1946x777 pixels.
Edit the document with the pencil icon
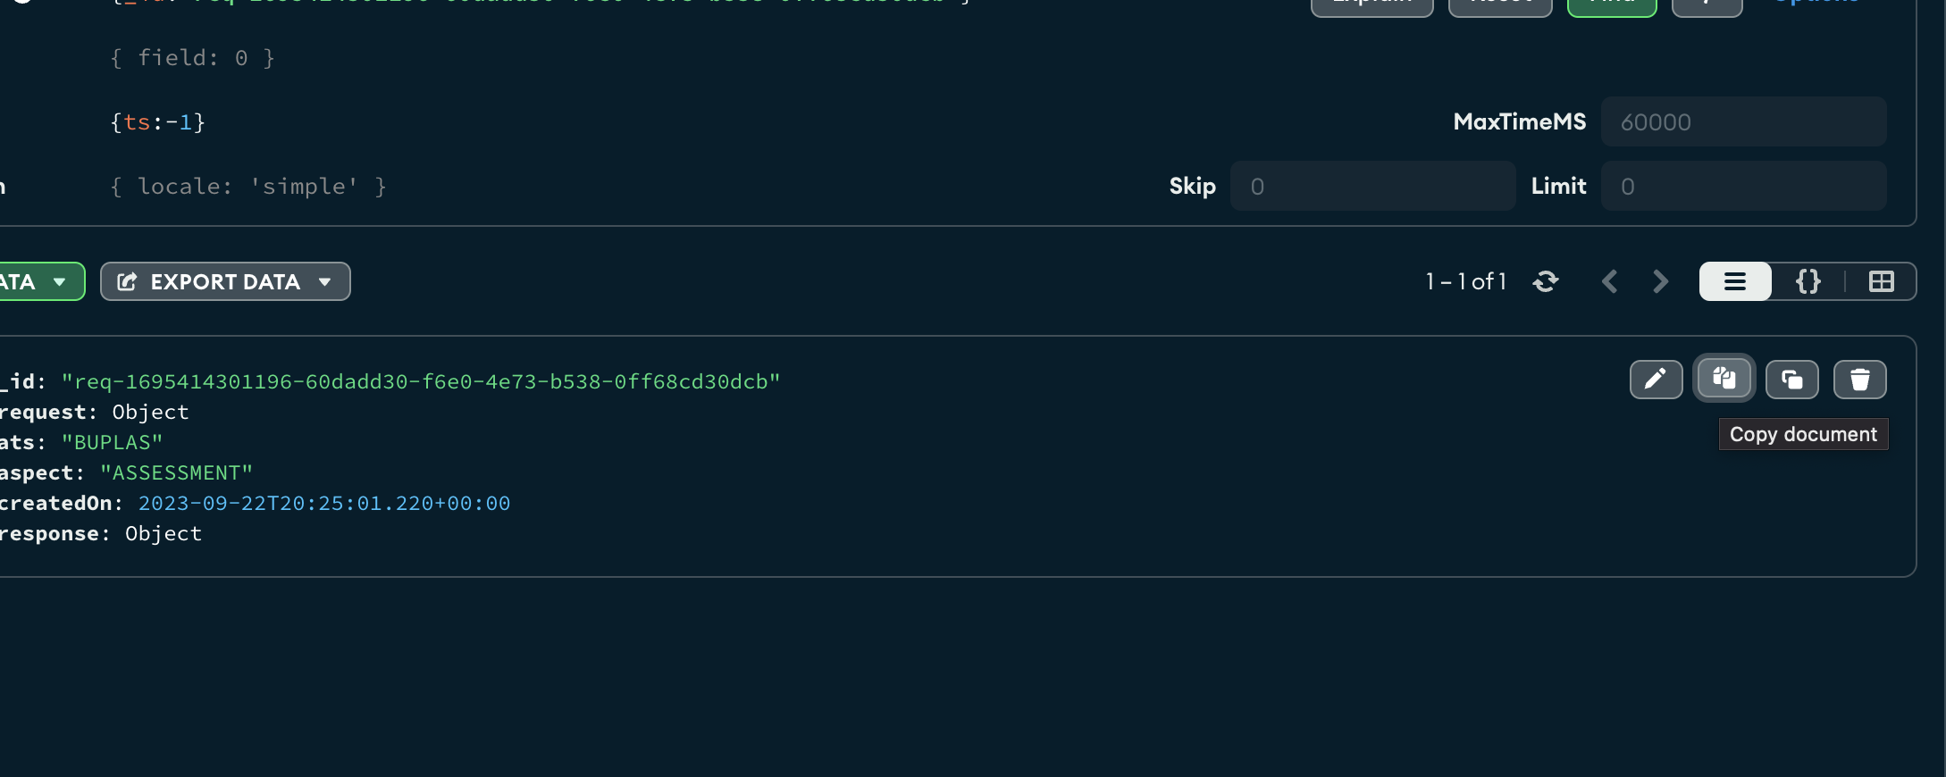[1656, 380]
